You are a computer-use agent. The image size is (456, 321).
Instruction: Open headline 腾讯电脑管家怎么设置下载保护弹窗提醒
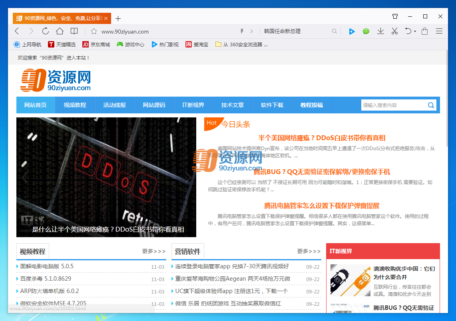[322, 206]
